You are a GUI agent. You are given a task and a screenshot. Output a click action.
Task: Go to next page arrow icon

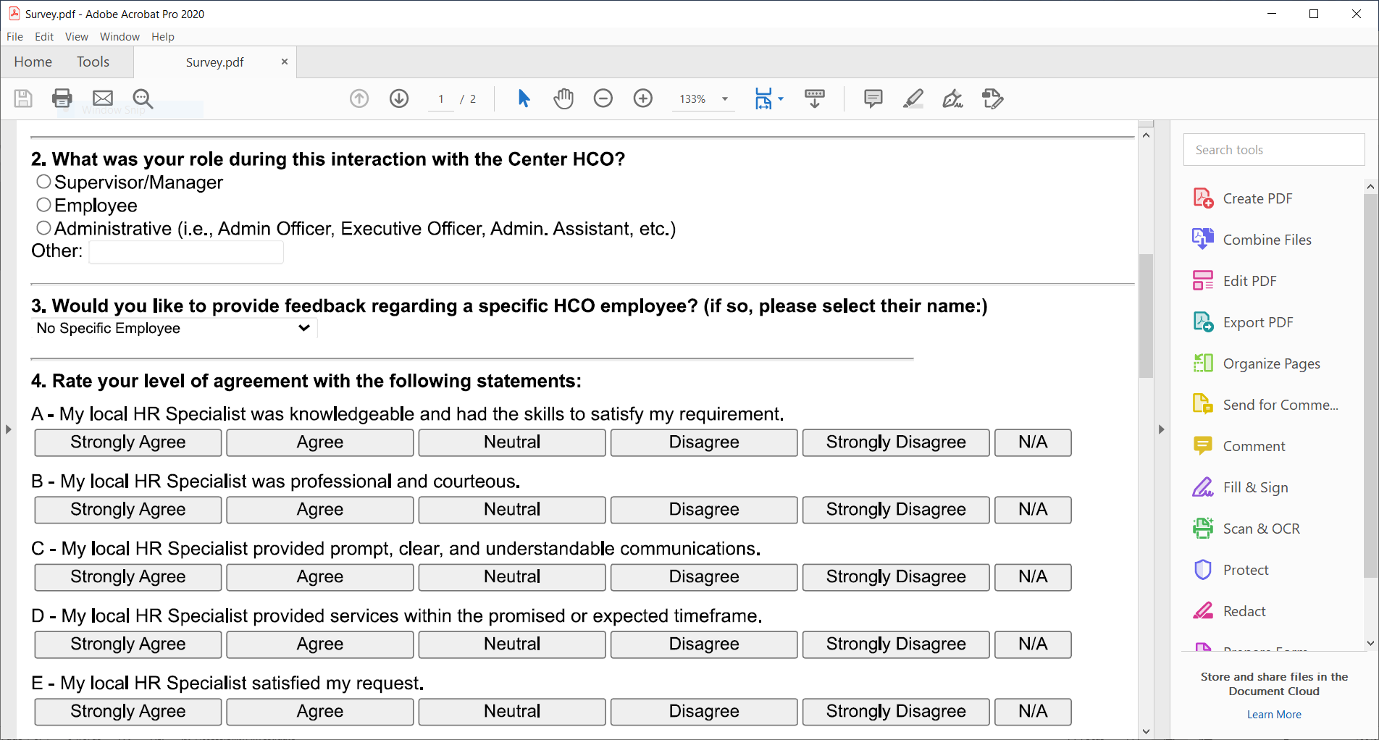pos(399,98)
